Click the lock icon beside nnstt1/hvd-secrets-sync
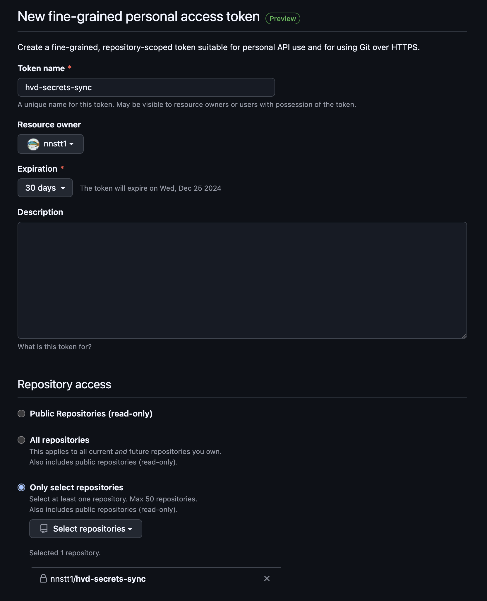 43,578
